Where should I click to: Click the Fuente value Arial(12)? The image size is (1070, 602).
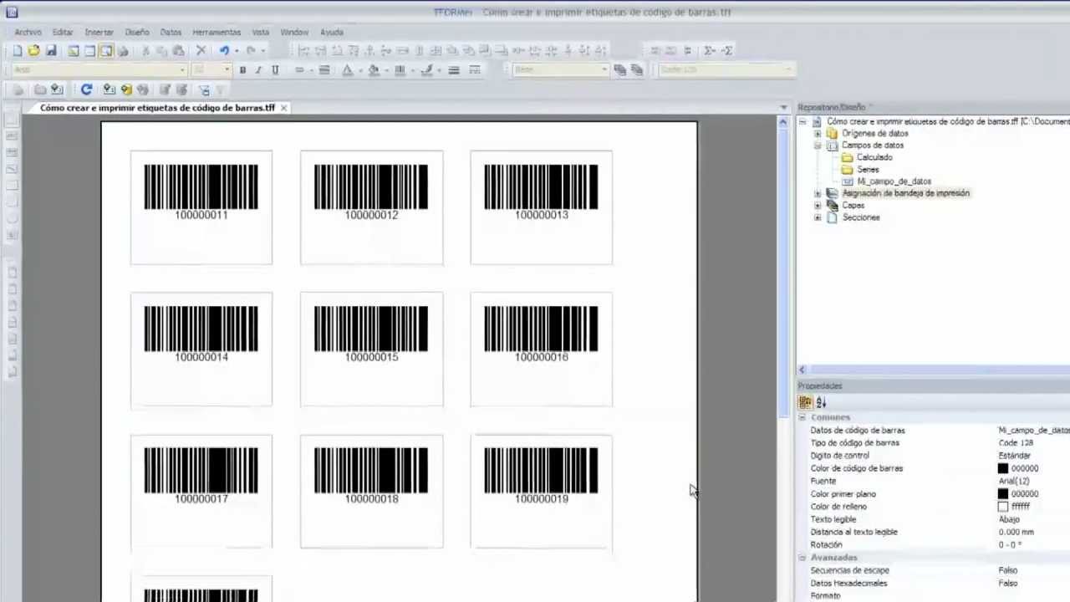1013,482
